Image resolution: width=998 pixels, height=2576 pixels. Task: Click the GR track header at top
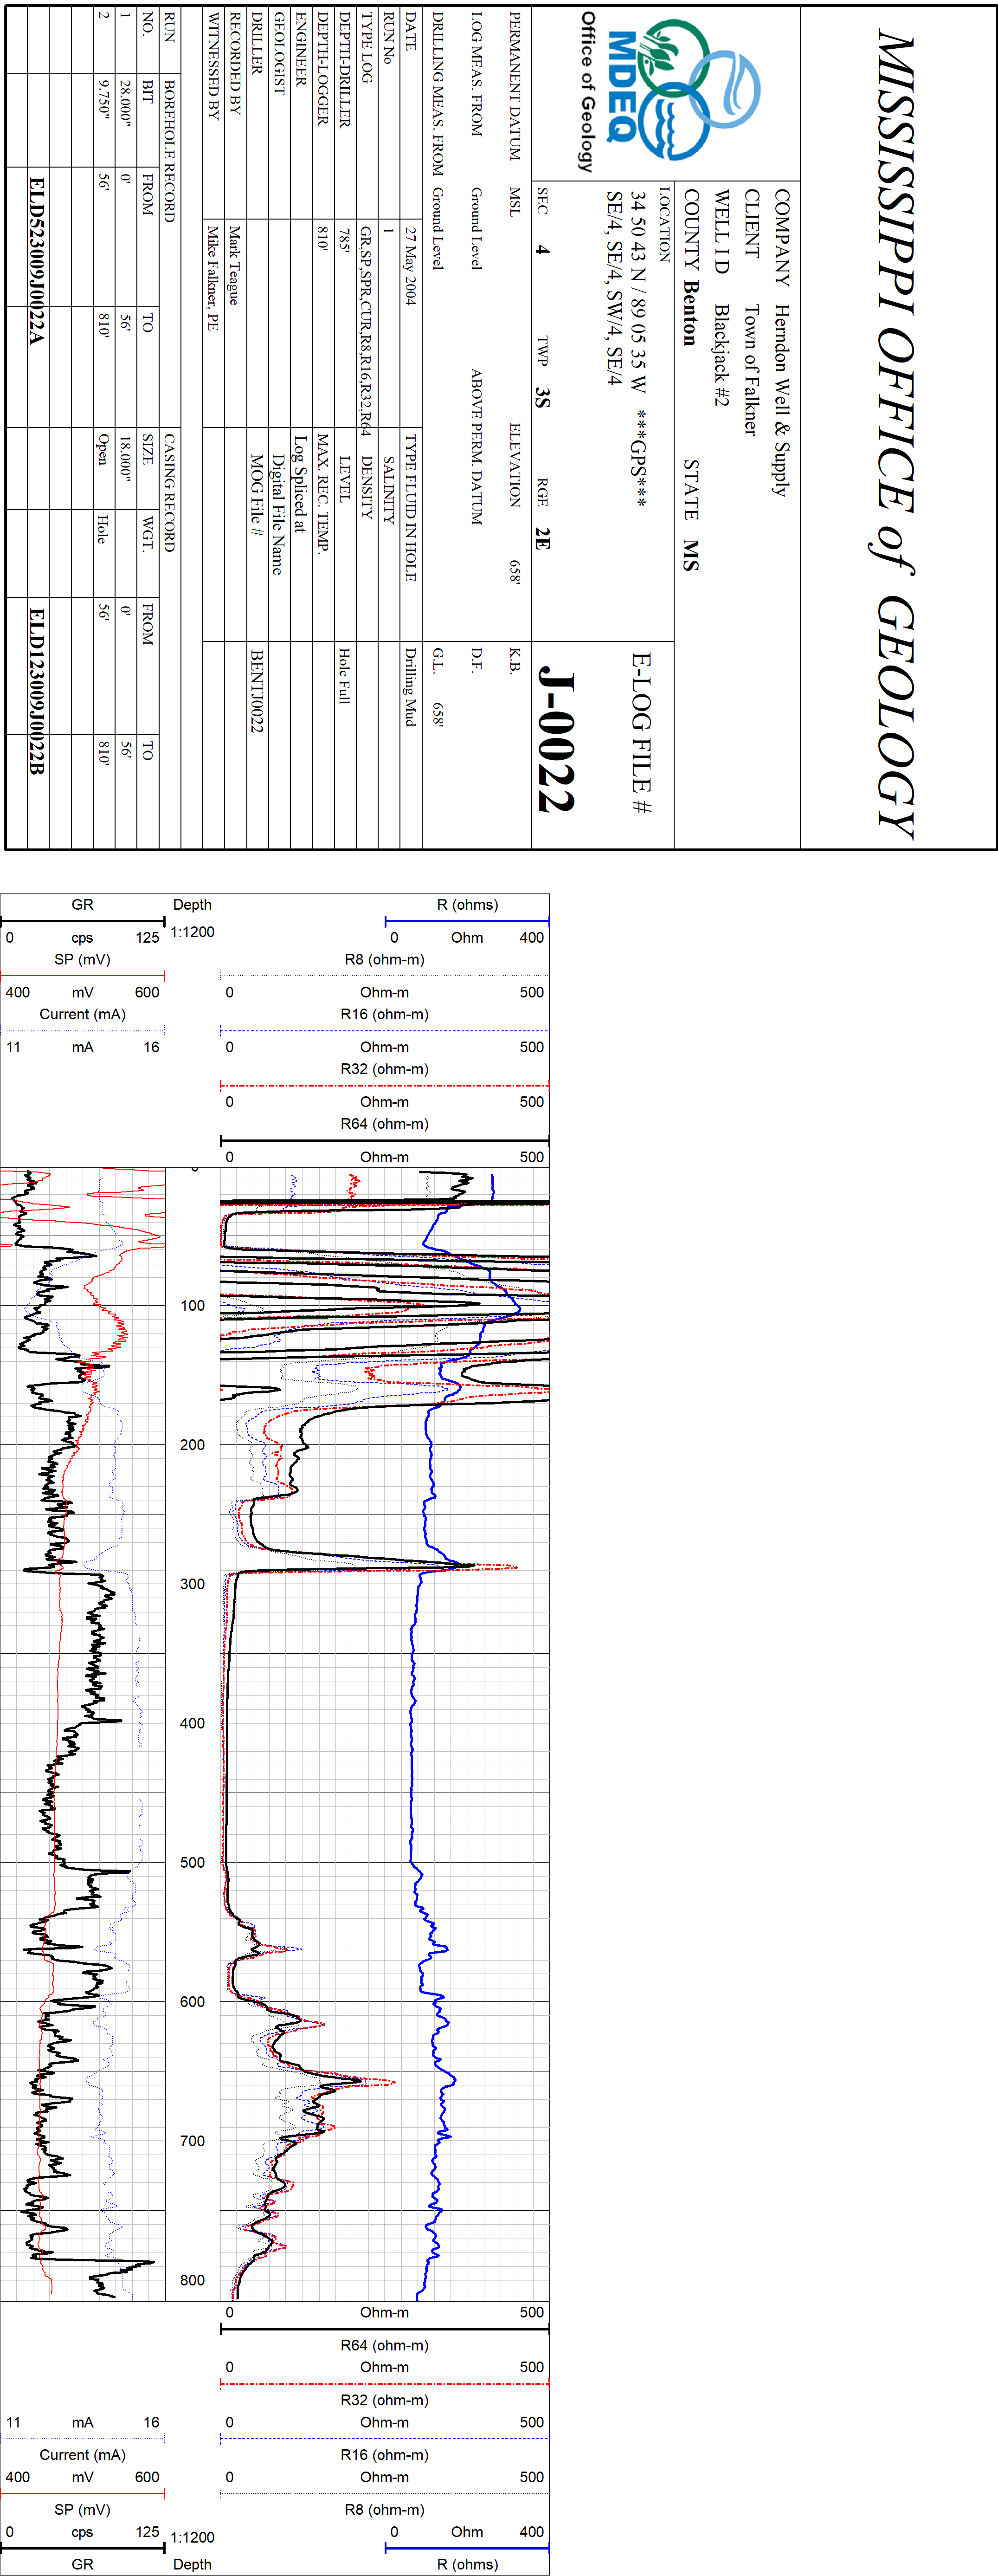[x=82, y=904]
